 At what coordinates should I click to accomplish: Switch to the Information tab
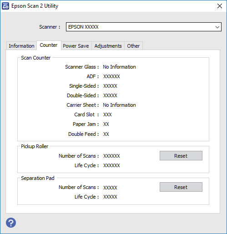click(x=21, y=46)
